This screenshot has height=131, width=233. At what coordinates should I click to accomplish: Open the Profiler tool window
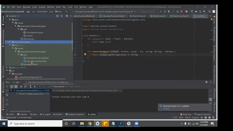click(x=58, y=114)
